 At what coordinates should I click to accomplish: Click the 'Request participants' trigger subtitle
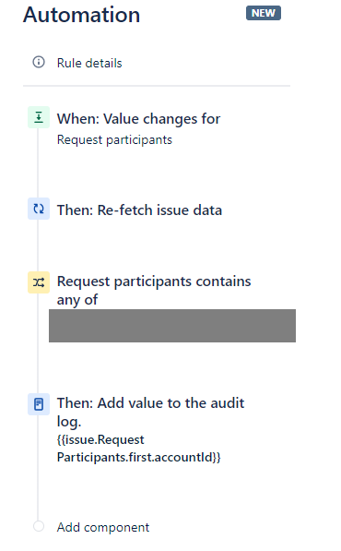(x=114, y=140)
